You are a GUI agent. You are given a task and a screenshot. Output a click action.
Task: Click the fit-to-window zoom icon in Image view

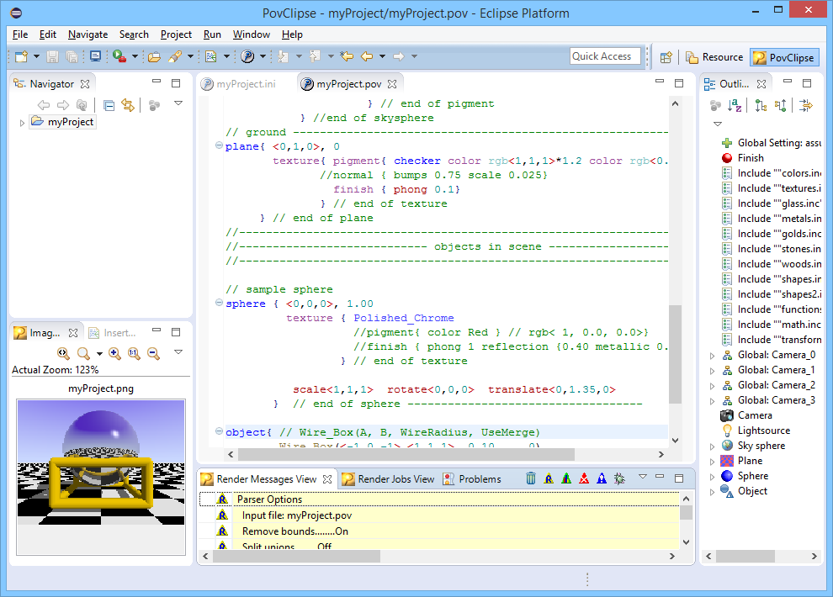tap(63, 353)
